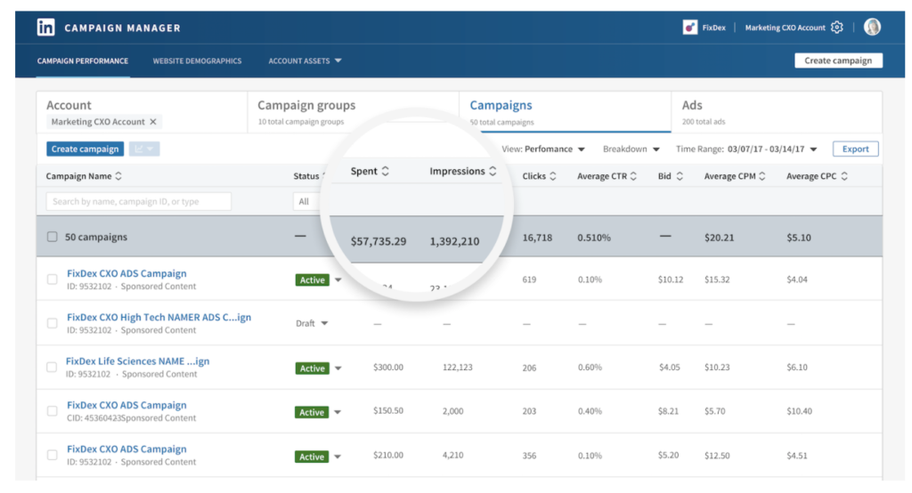Check FixDex Life Sciences row checkbox
Viewport: 912px width, 493px height.
pyautogui.click(x=52, y=367)
